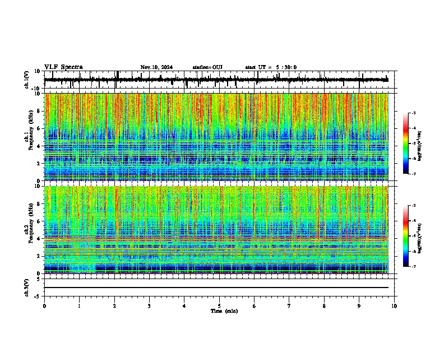The width and height of the screenshot is (444, 343).
Task: Click the "8" kHz tick on ch.2 frequency axis
Action: [39, 204]
